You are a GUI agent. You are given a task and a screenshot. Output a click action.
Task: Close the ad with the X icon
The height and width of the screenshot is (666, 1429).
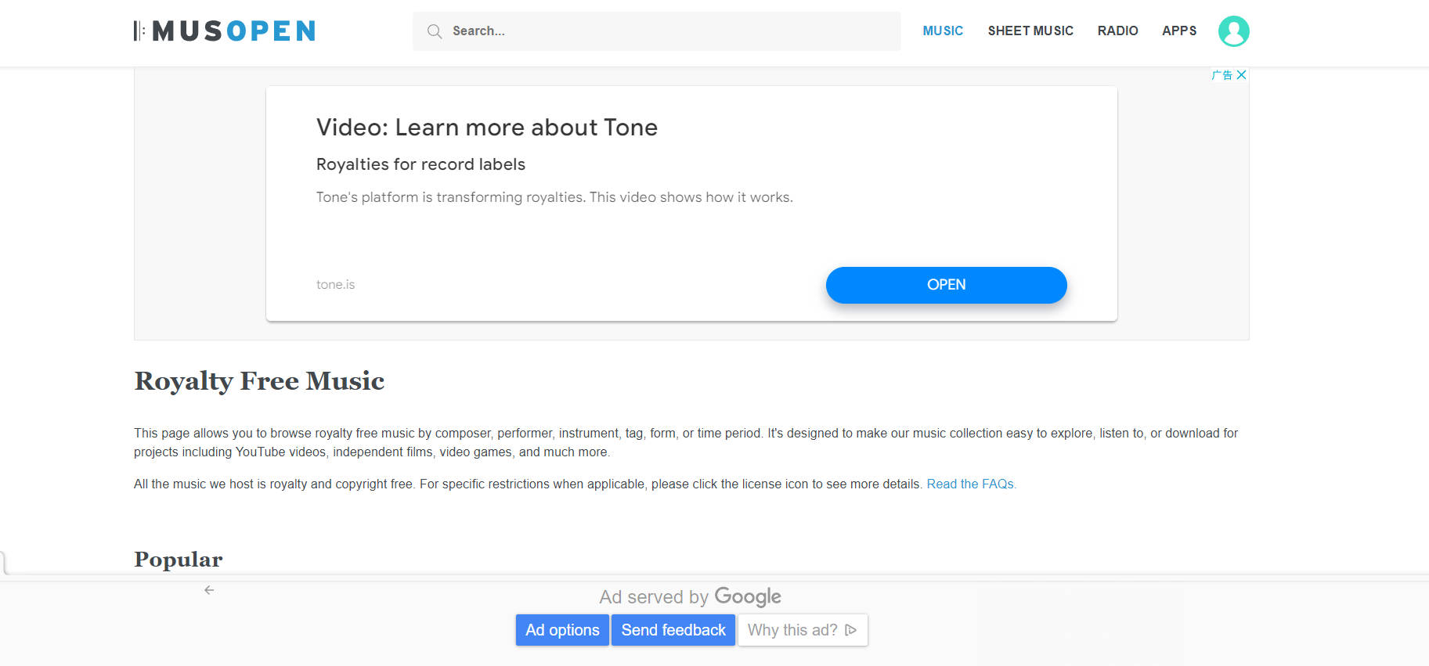click(x=1241, y=75)
